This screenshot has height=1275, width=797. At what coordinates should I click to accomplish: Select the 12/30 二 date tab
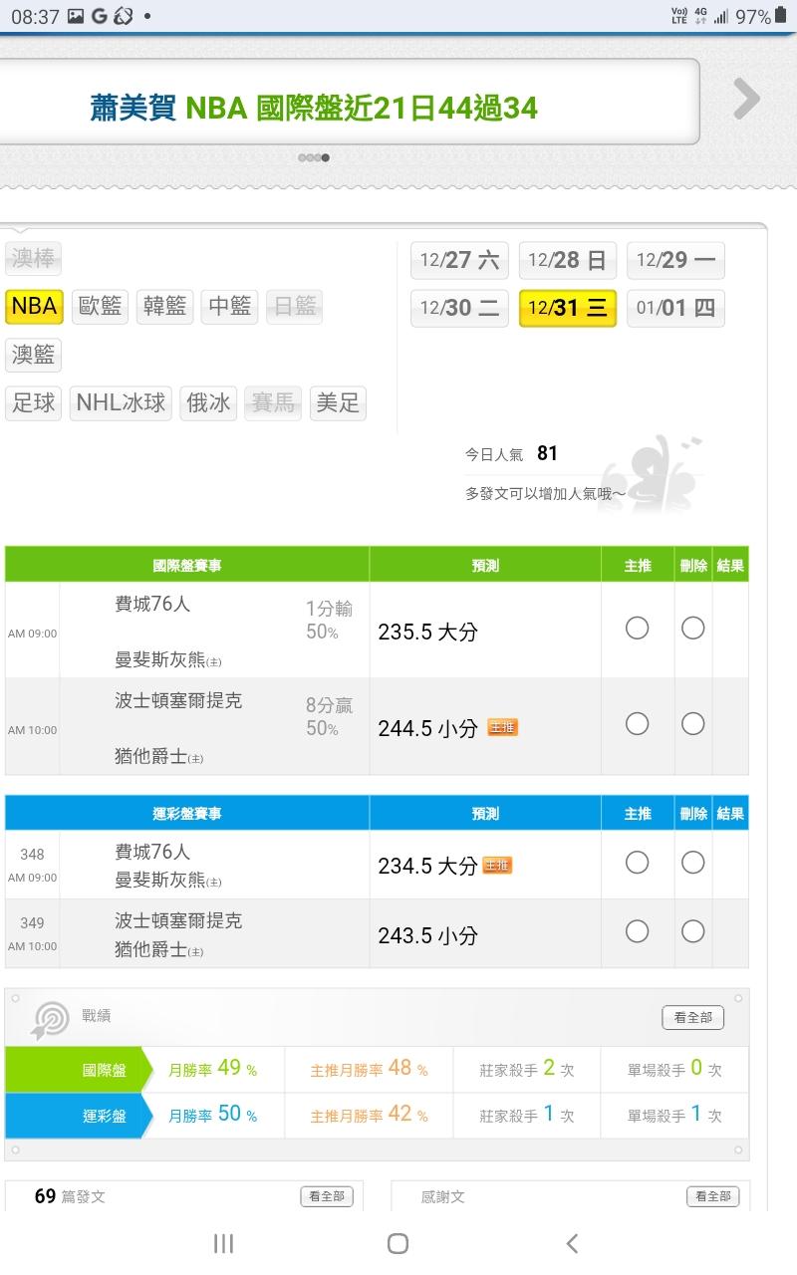[x=458, y=308]
